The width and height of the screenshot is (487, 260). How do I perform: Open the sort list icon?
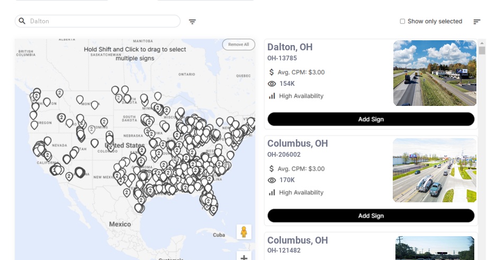[x=476, y=22]
